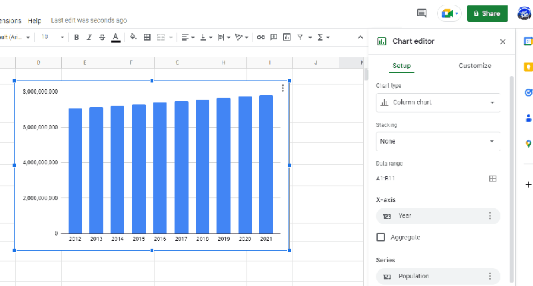This screenshot has height=286, width=533.
Task: Open Google Keep side panel
Action: point(528,67)
